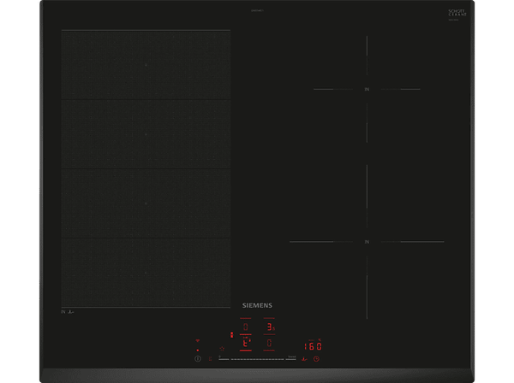Select the front-left active zone display
The width and height of the screenshot is (514, 383).
(246, 343)
